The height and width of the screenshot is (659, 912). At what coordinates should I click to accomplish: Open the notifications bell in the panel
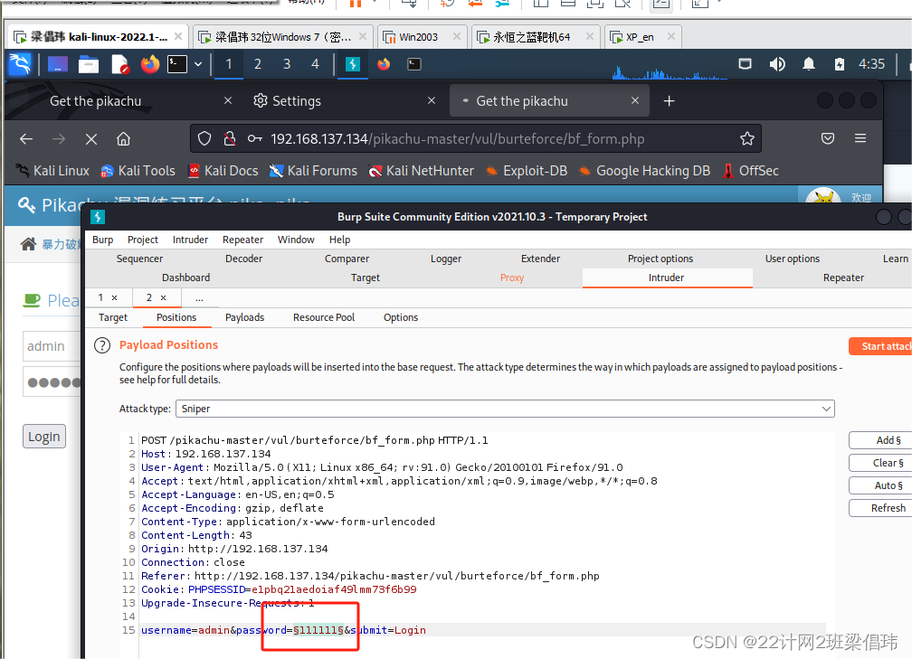click(809, 64)
